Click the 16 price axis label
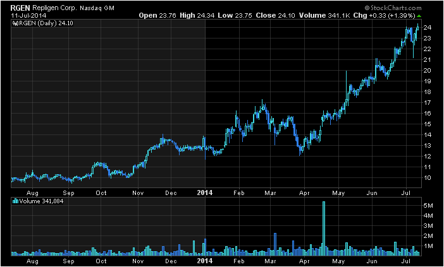 [428, 113]
